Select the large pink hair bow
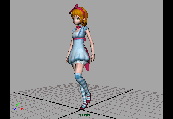173x119 pixels. click(x=74, y=9)
